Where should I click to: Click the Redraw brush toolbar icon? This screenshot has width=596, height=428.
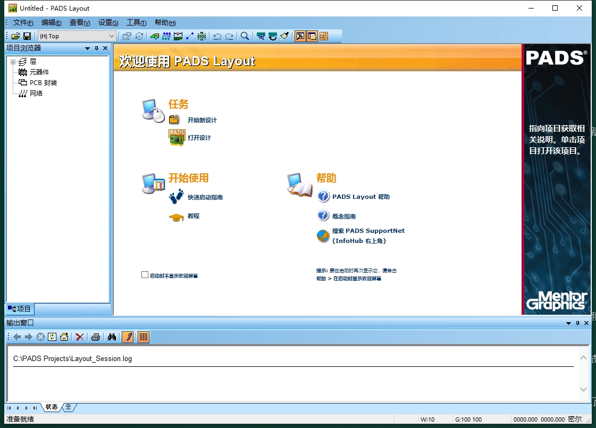(284, 36)
